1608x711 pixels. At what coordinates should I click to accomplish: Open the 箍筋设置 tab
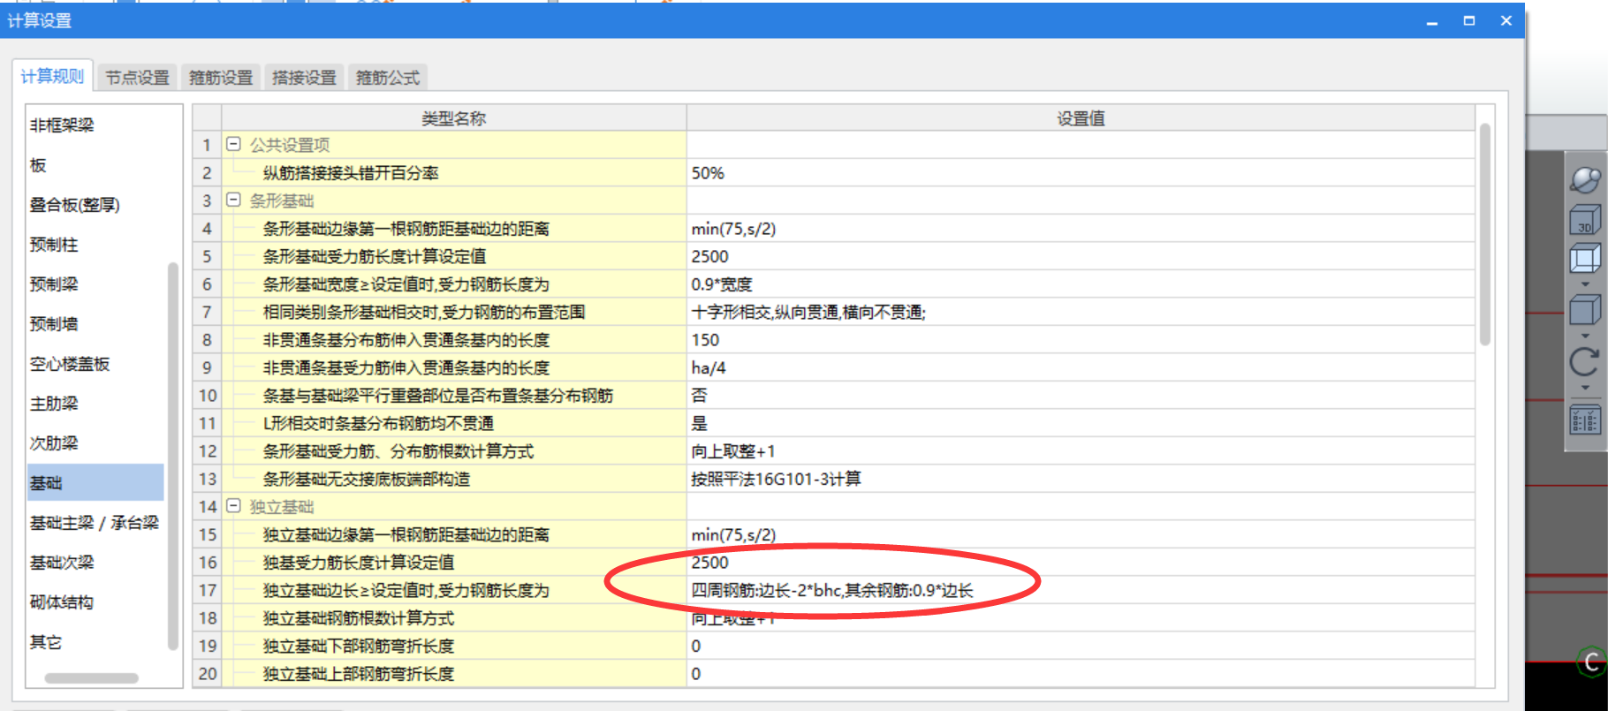click(x=221, y=78)
